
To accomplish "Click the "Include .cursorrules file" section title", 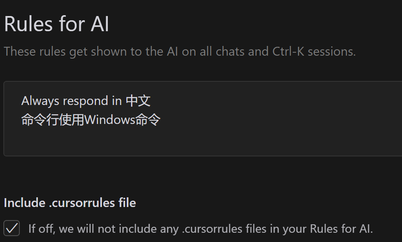I will point(70,203).
